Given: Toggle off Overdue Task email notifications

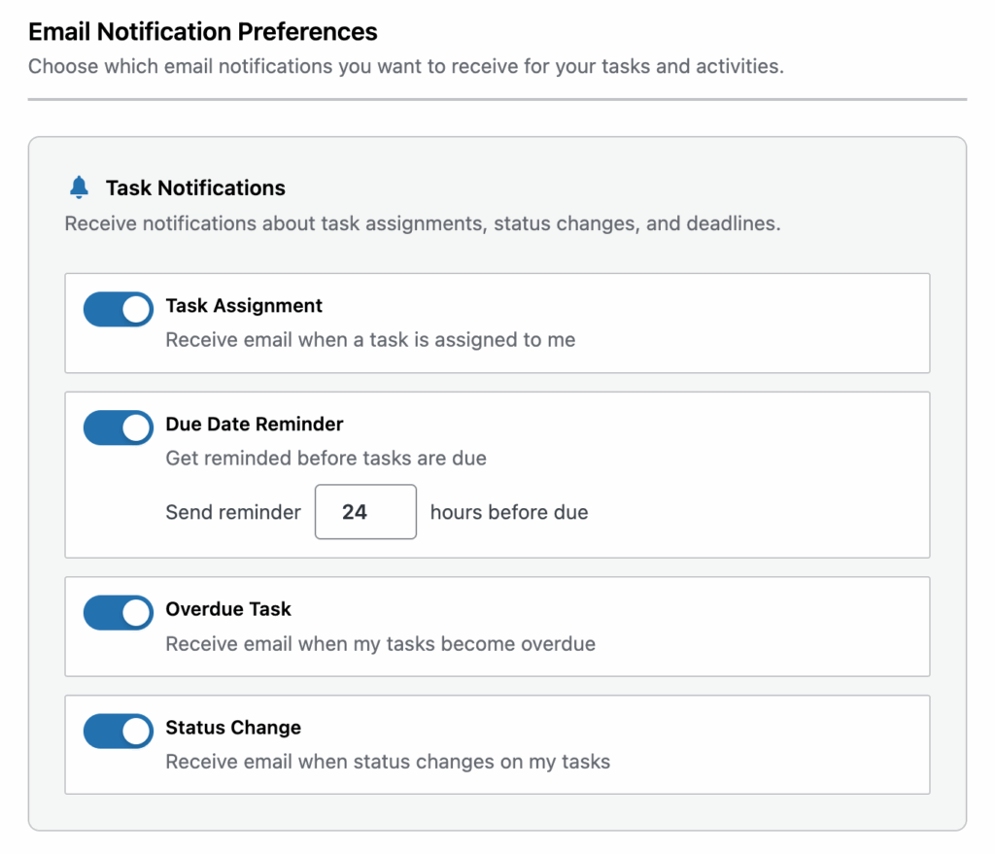Looking at the screenshot, I should pos(118,613).
